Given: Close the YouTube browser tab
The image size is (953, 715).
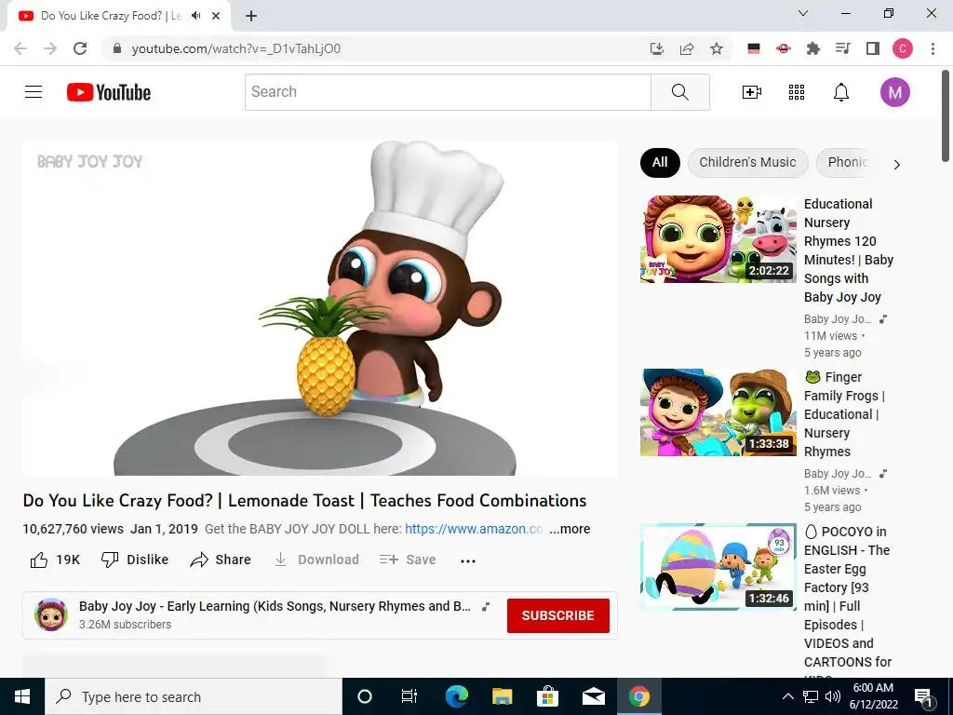Looking at the screenshot, I should coord(216,16).
